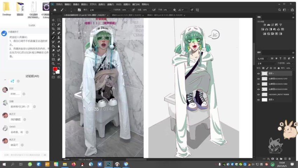The height and width of the screenshot is (168, 298).
Task: Select the Dodge tool
Action: (53, 51)
